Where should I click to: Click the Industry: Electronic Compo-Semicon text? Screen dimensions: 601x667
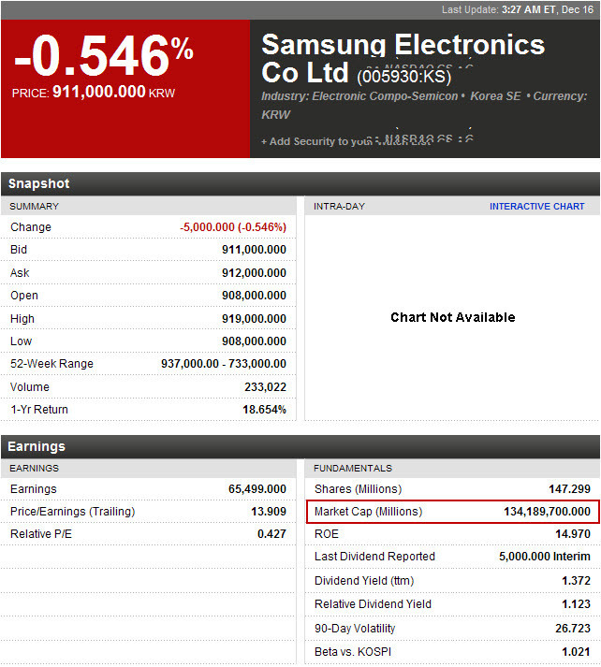[x=359, y=96]
